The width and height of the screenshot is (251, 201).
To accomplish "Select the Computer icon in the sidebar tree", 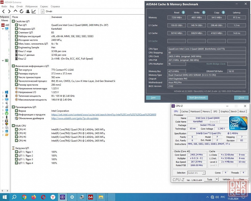I will click(x=7, y=29).
